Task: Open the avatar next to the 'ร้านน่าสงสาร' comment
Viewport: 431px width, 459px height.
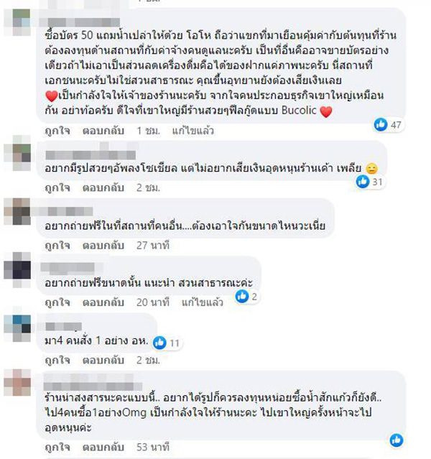Action: tap(17, 383)
